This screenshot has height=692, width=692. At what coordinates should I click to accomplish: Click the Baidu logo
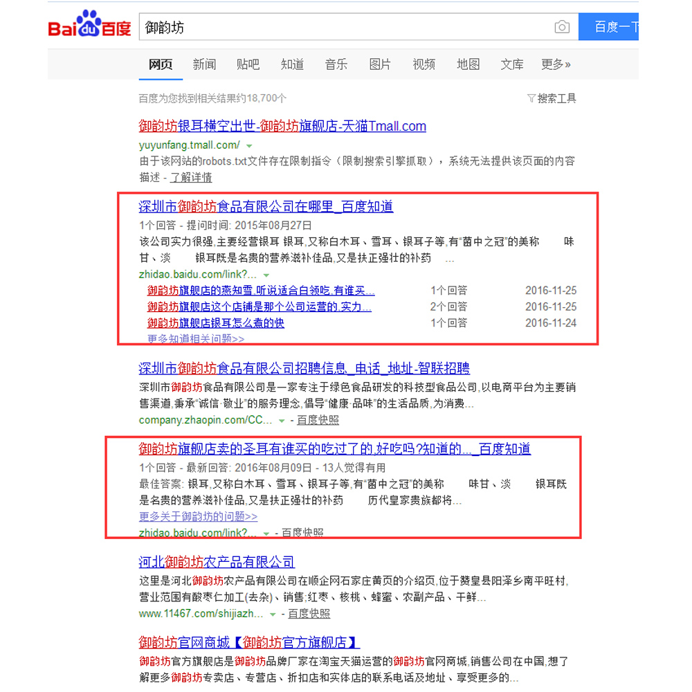[89, 24]
